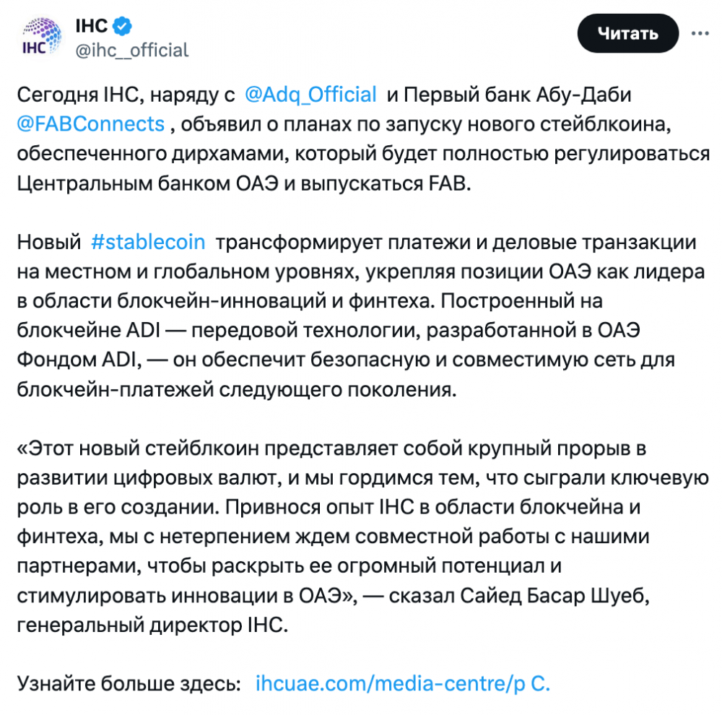Click the phrase блокчейн-платежей следующего поколения
This screenshot has height=715, width=722.
[x=237, y=389]
